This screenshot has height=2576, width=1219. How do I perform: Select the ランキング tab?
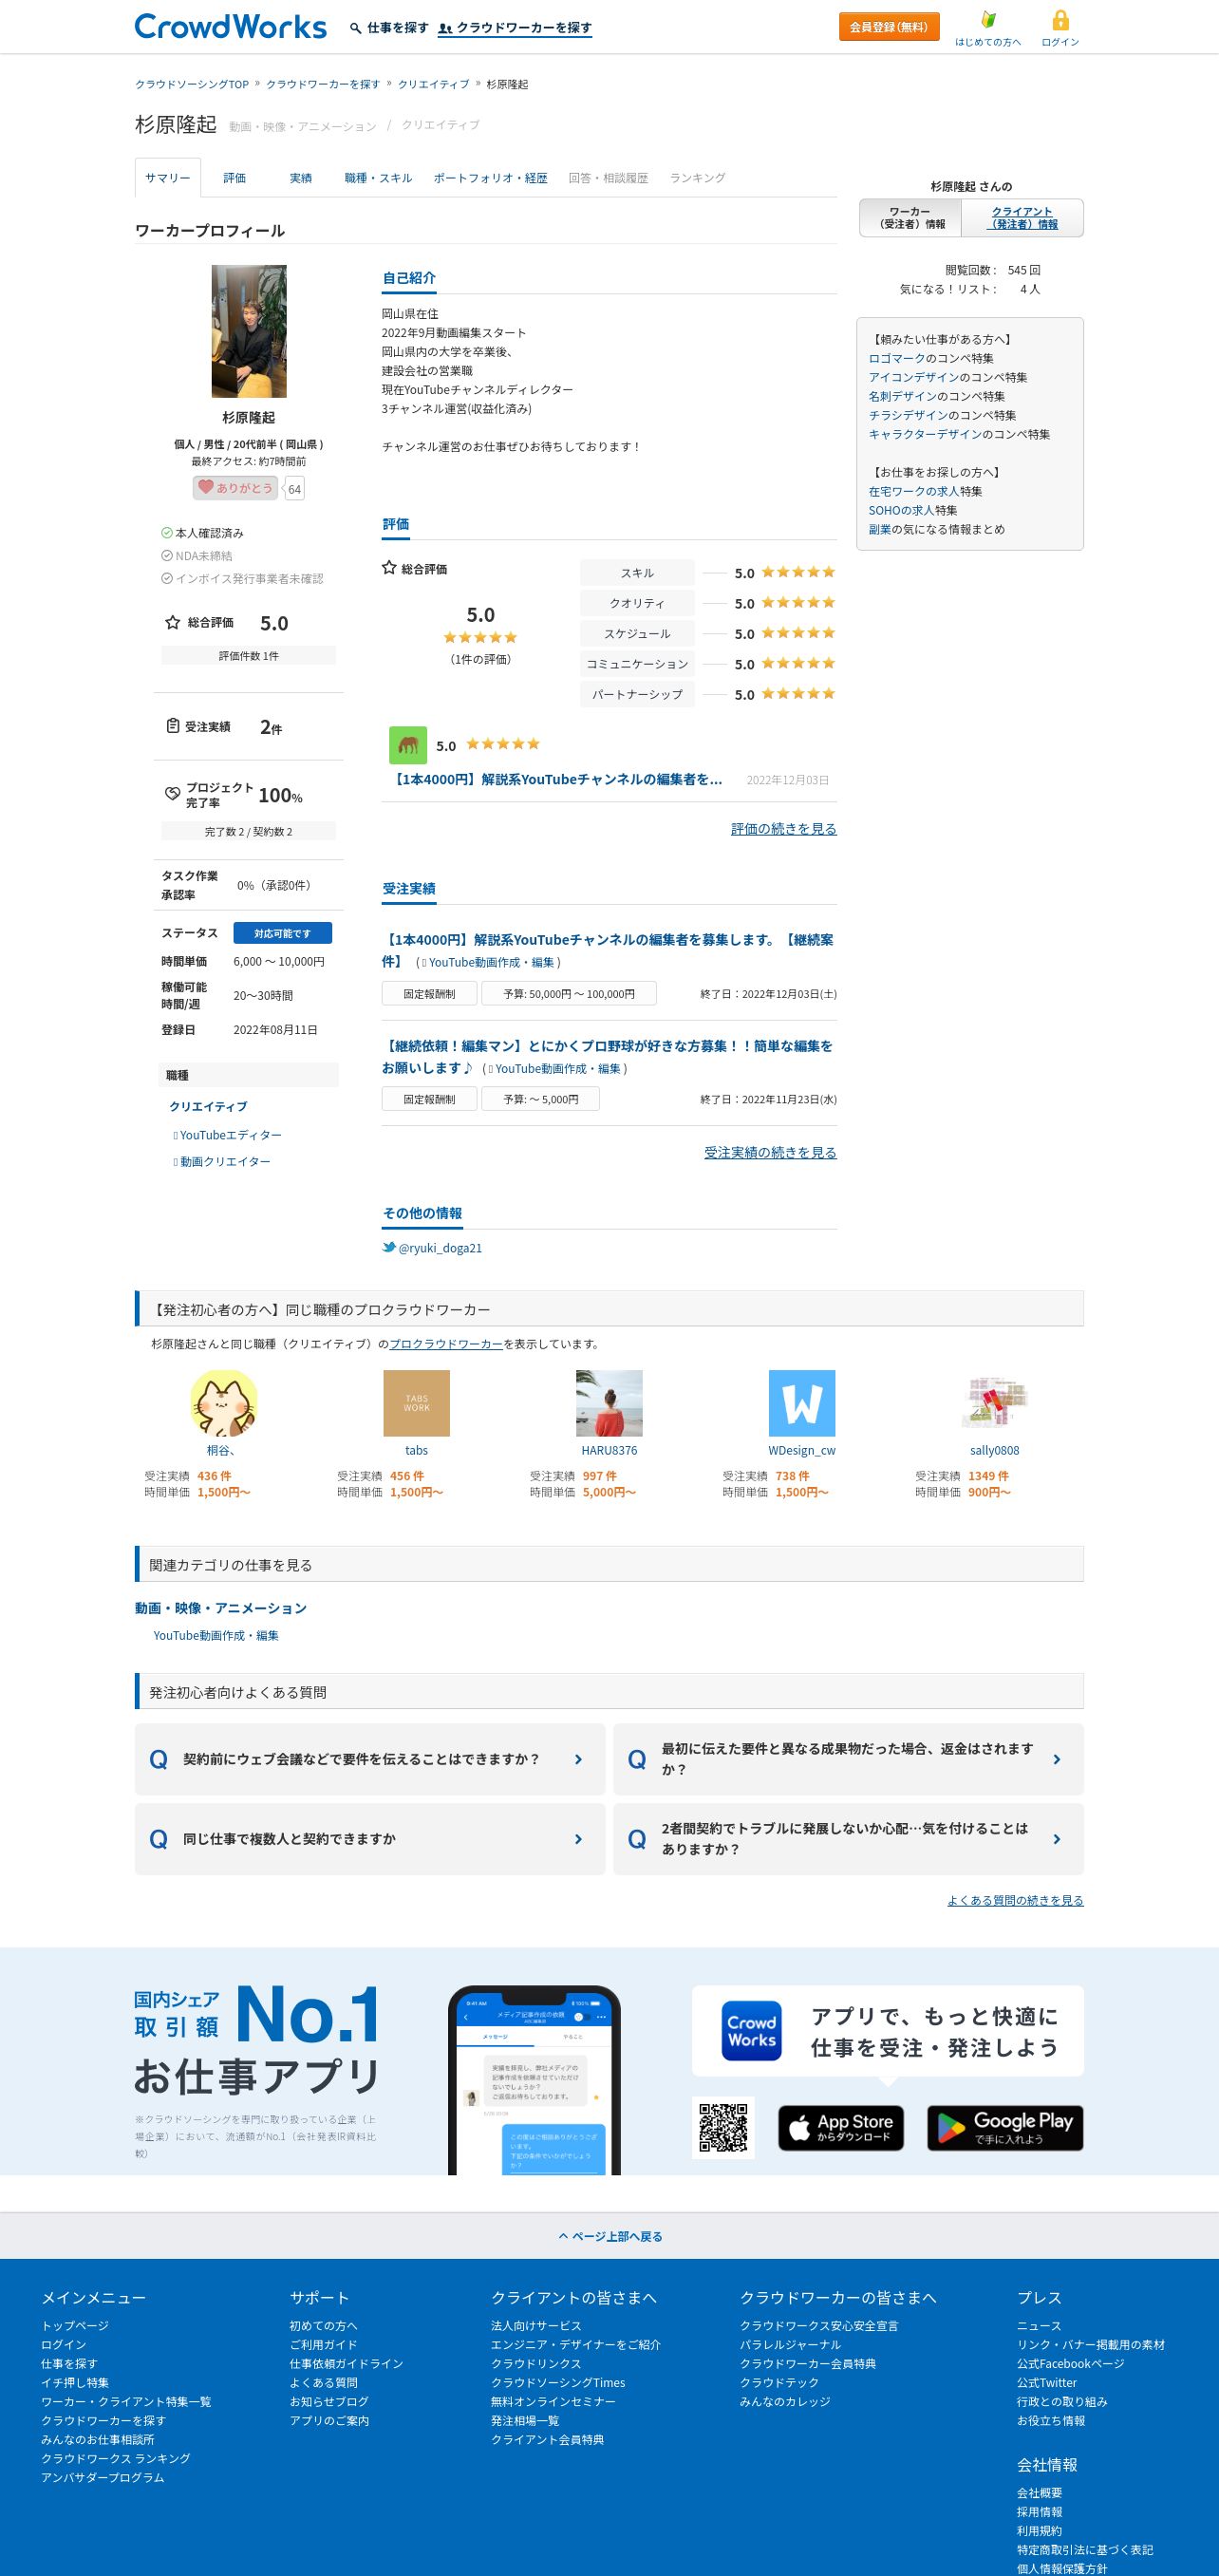coord(697,178)
